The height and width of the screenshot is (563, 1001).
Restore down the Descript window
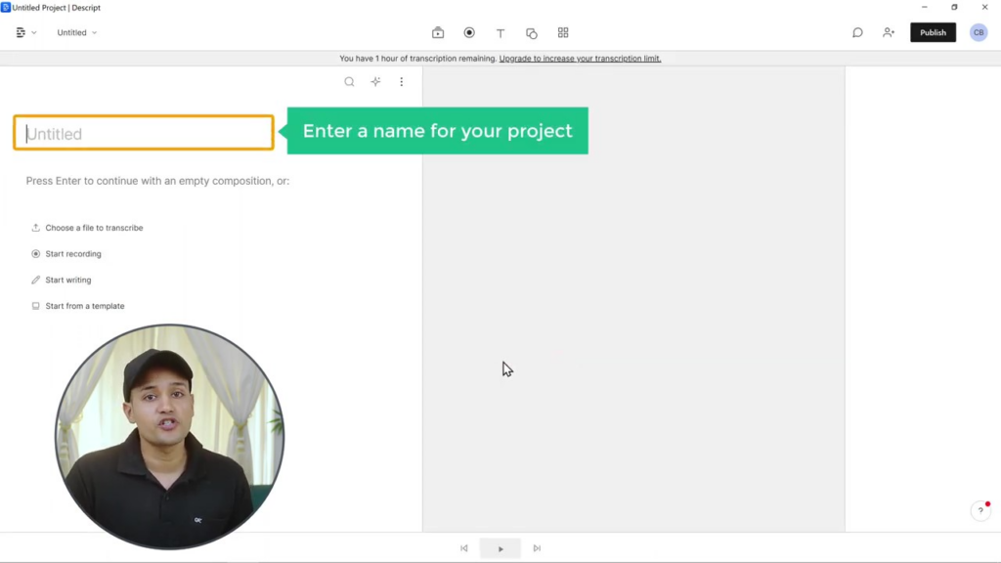(x=954, y=7)
